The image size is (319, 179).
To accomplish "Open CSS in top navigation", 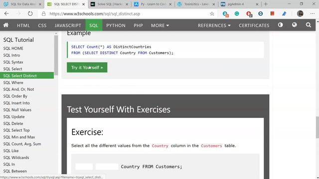I will [x=42, y=25].
